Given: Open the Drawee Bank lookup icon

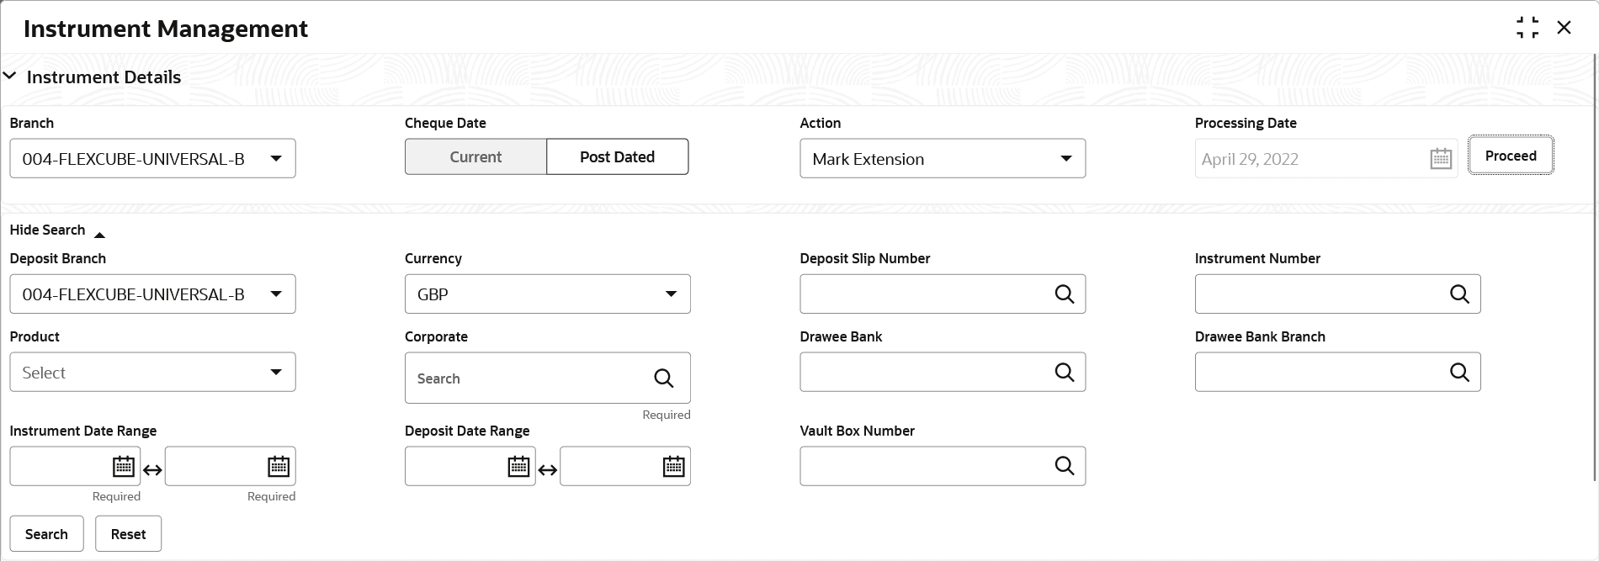Looking at the screenshot, I should pyautogui.click(x=1064, y=372).
